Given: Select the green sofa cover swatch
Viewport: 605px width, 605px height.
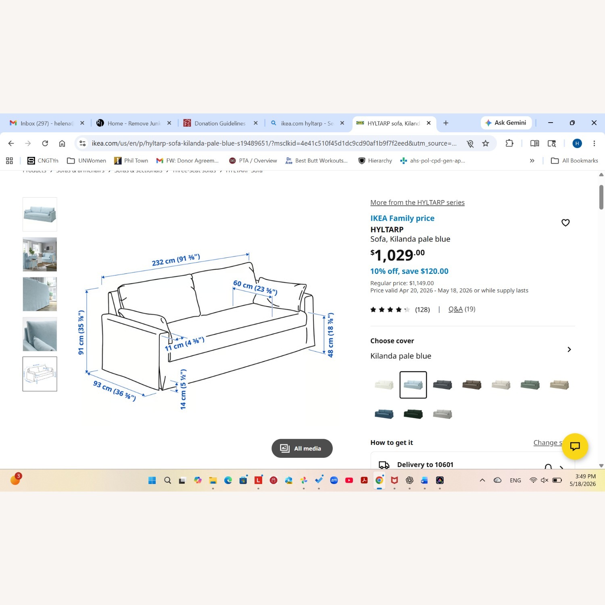Looking at the screenshot, I should [x=530, y=385].
